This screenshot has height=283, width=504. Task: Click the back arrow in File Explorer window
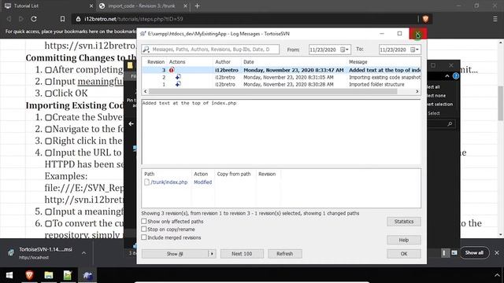coord(132,124)
